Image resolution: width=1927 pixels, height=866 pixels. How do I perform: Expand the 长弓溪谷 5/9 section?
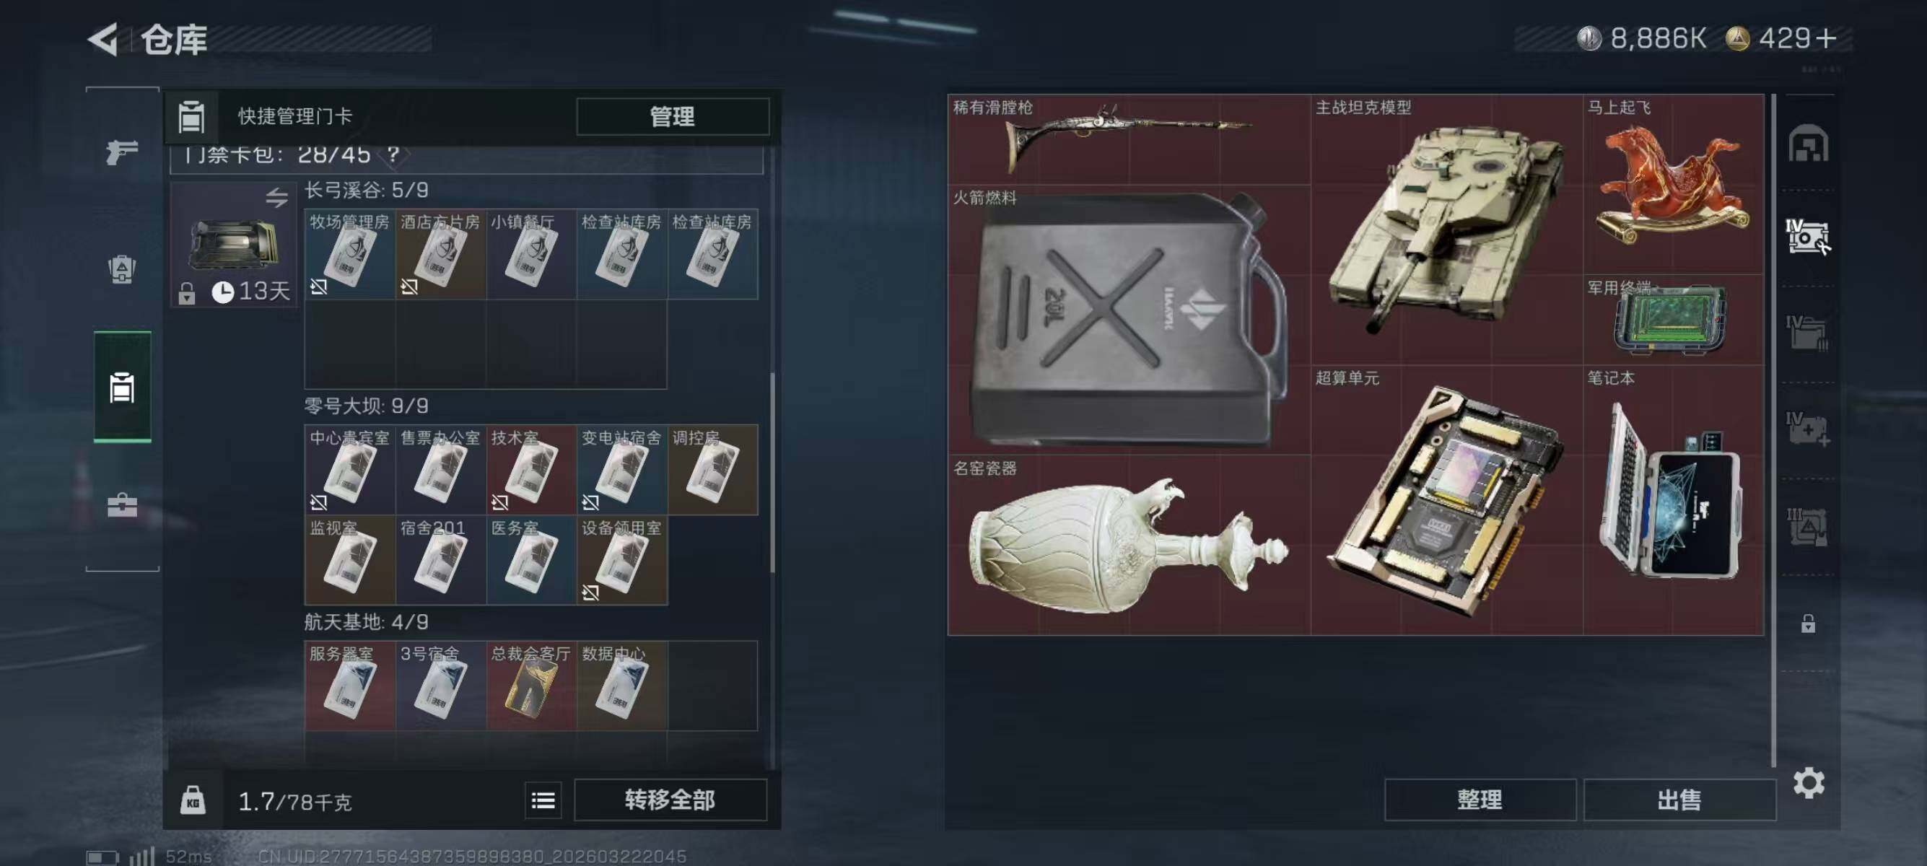point(367,190)
